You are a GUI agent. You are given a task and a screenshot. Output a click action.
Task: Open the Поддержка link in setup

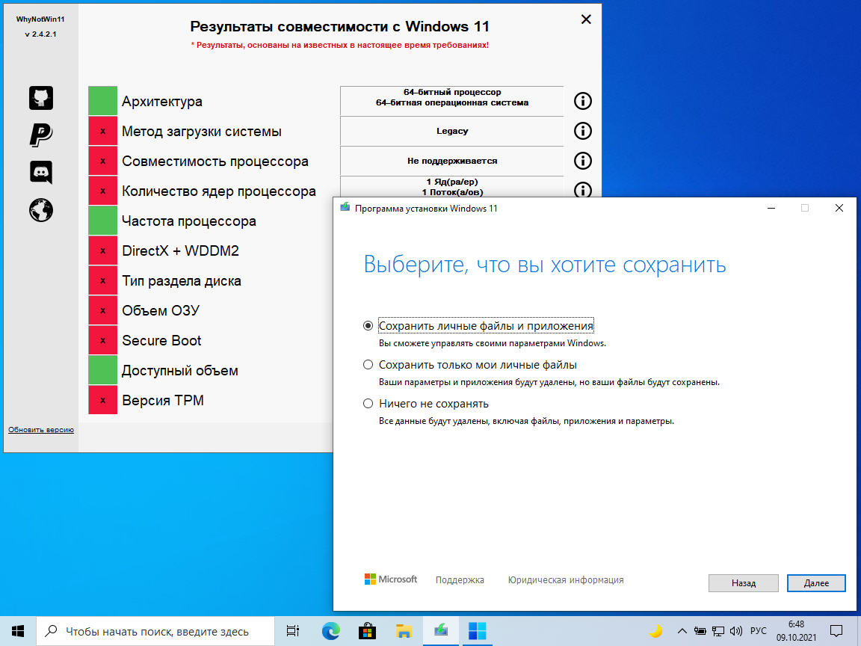(x=460, y=580)
